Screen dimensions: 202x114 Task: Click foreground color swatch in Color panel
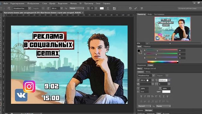[139, 51]
